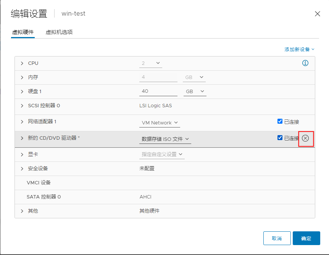329x255 pixels.
Task: Click the 取消 button
Action: click(277, 238)
